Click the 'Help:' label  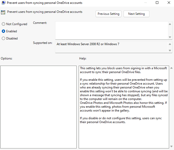[83, 58]
